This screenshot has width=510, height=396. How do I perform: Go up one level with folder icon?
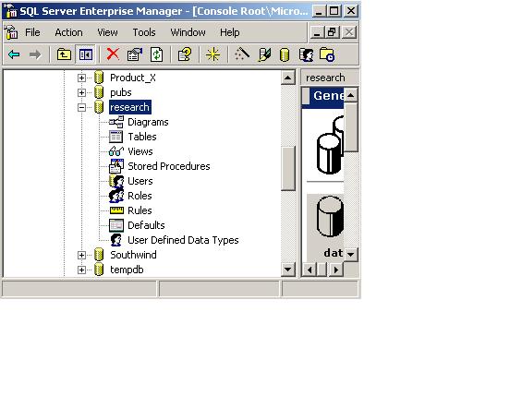coord(64,54)
